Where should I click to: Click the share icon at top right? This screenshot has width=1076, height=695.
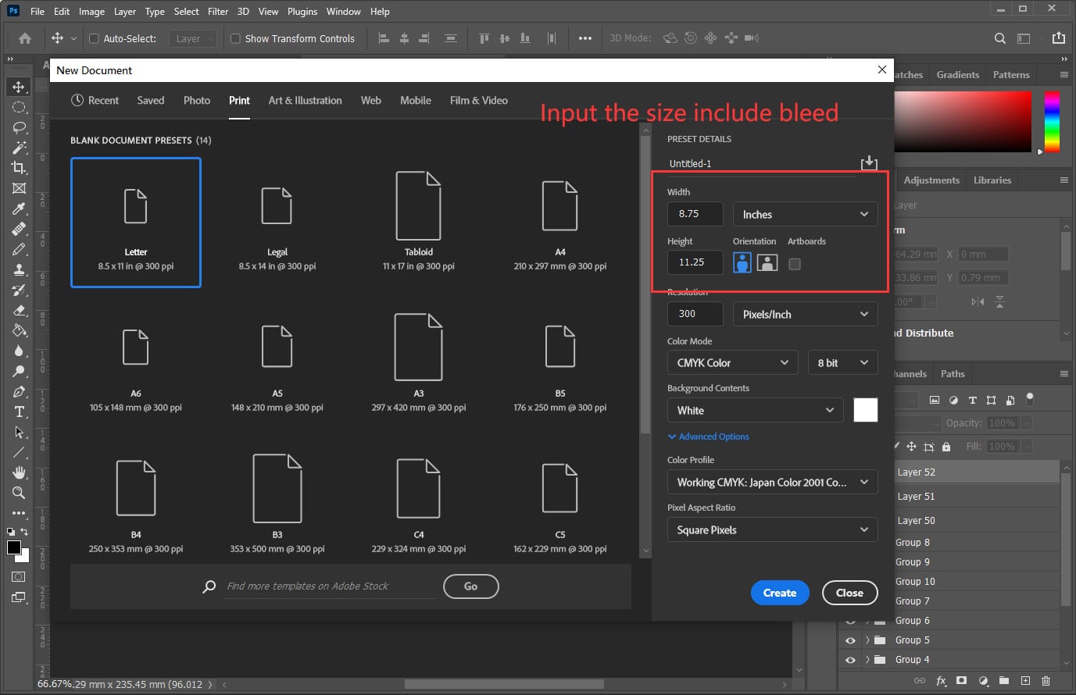tap(1058, 37)
